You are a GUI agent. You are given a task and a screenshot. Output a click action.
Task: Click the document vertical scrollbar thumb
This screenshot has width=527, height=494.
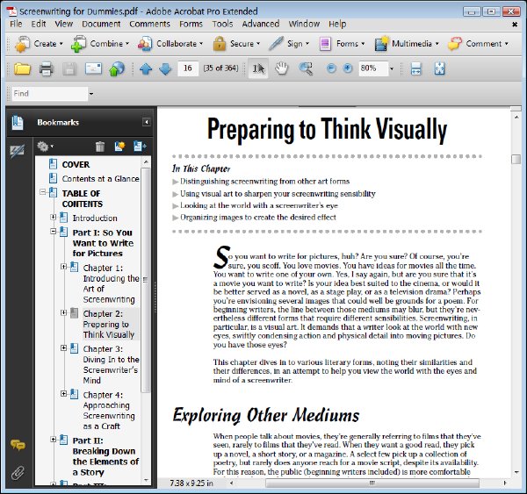coord(516,159)
